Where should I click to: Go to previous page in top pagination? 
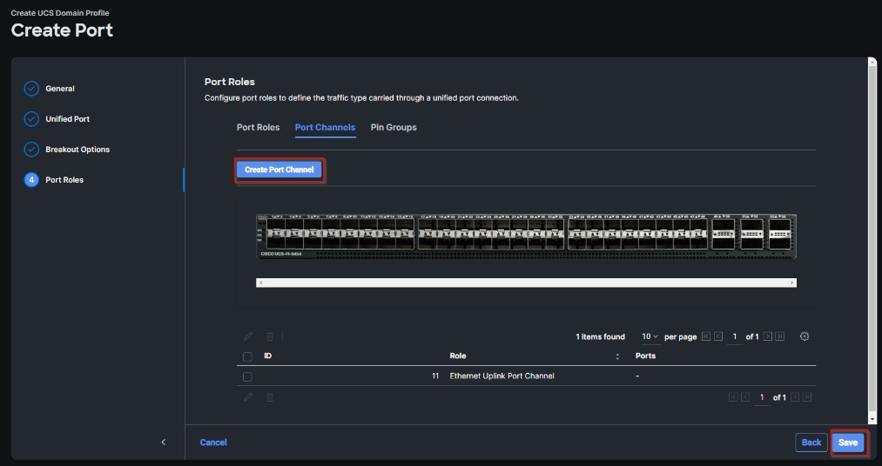coord(718,336)
